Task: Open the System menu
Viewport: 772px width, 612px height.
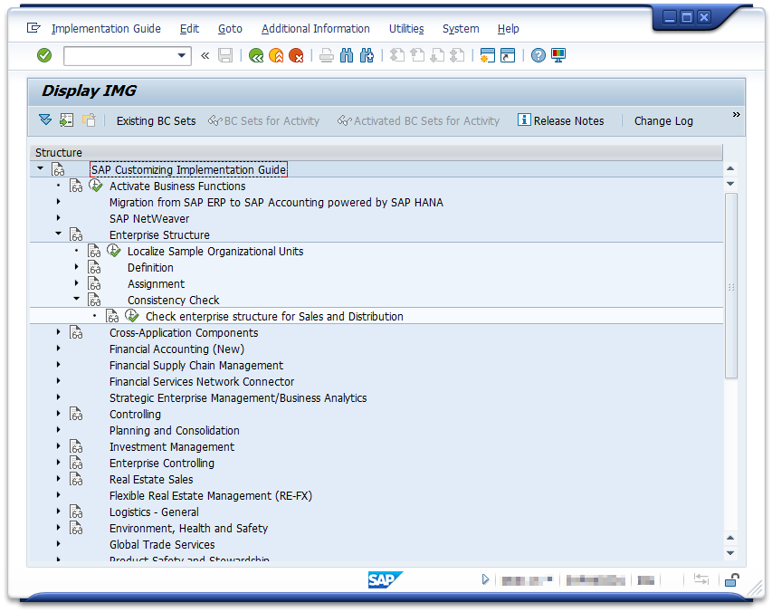Action: click(x=461, y=29)
